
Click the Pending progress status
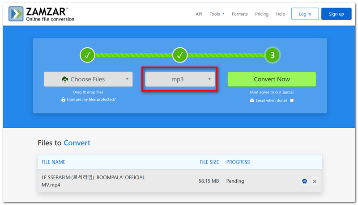tap(235, 181)
